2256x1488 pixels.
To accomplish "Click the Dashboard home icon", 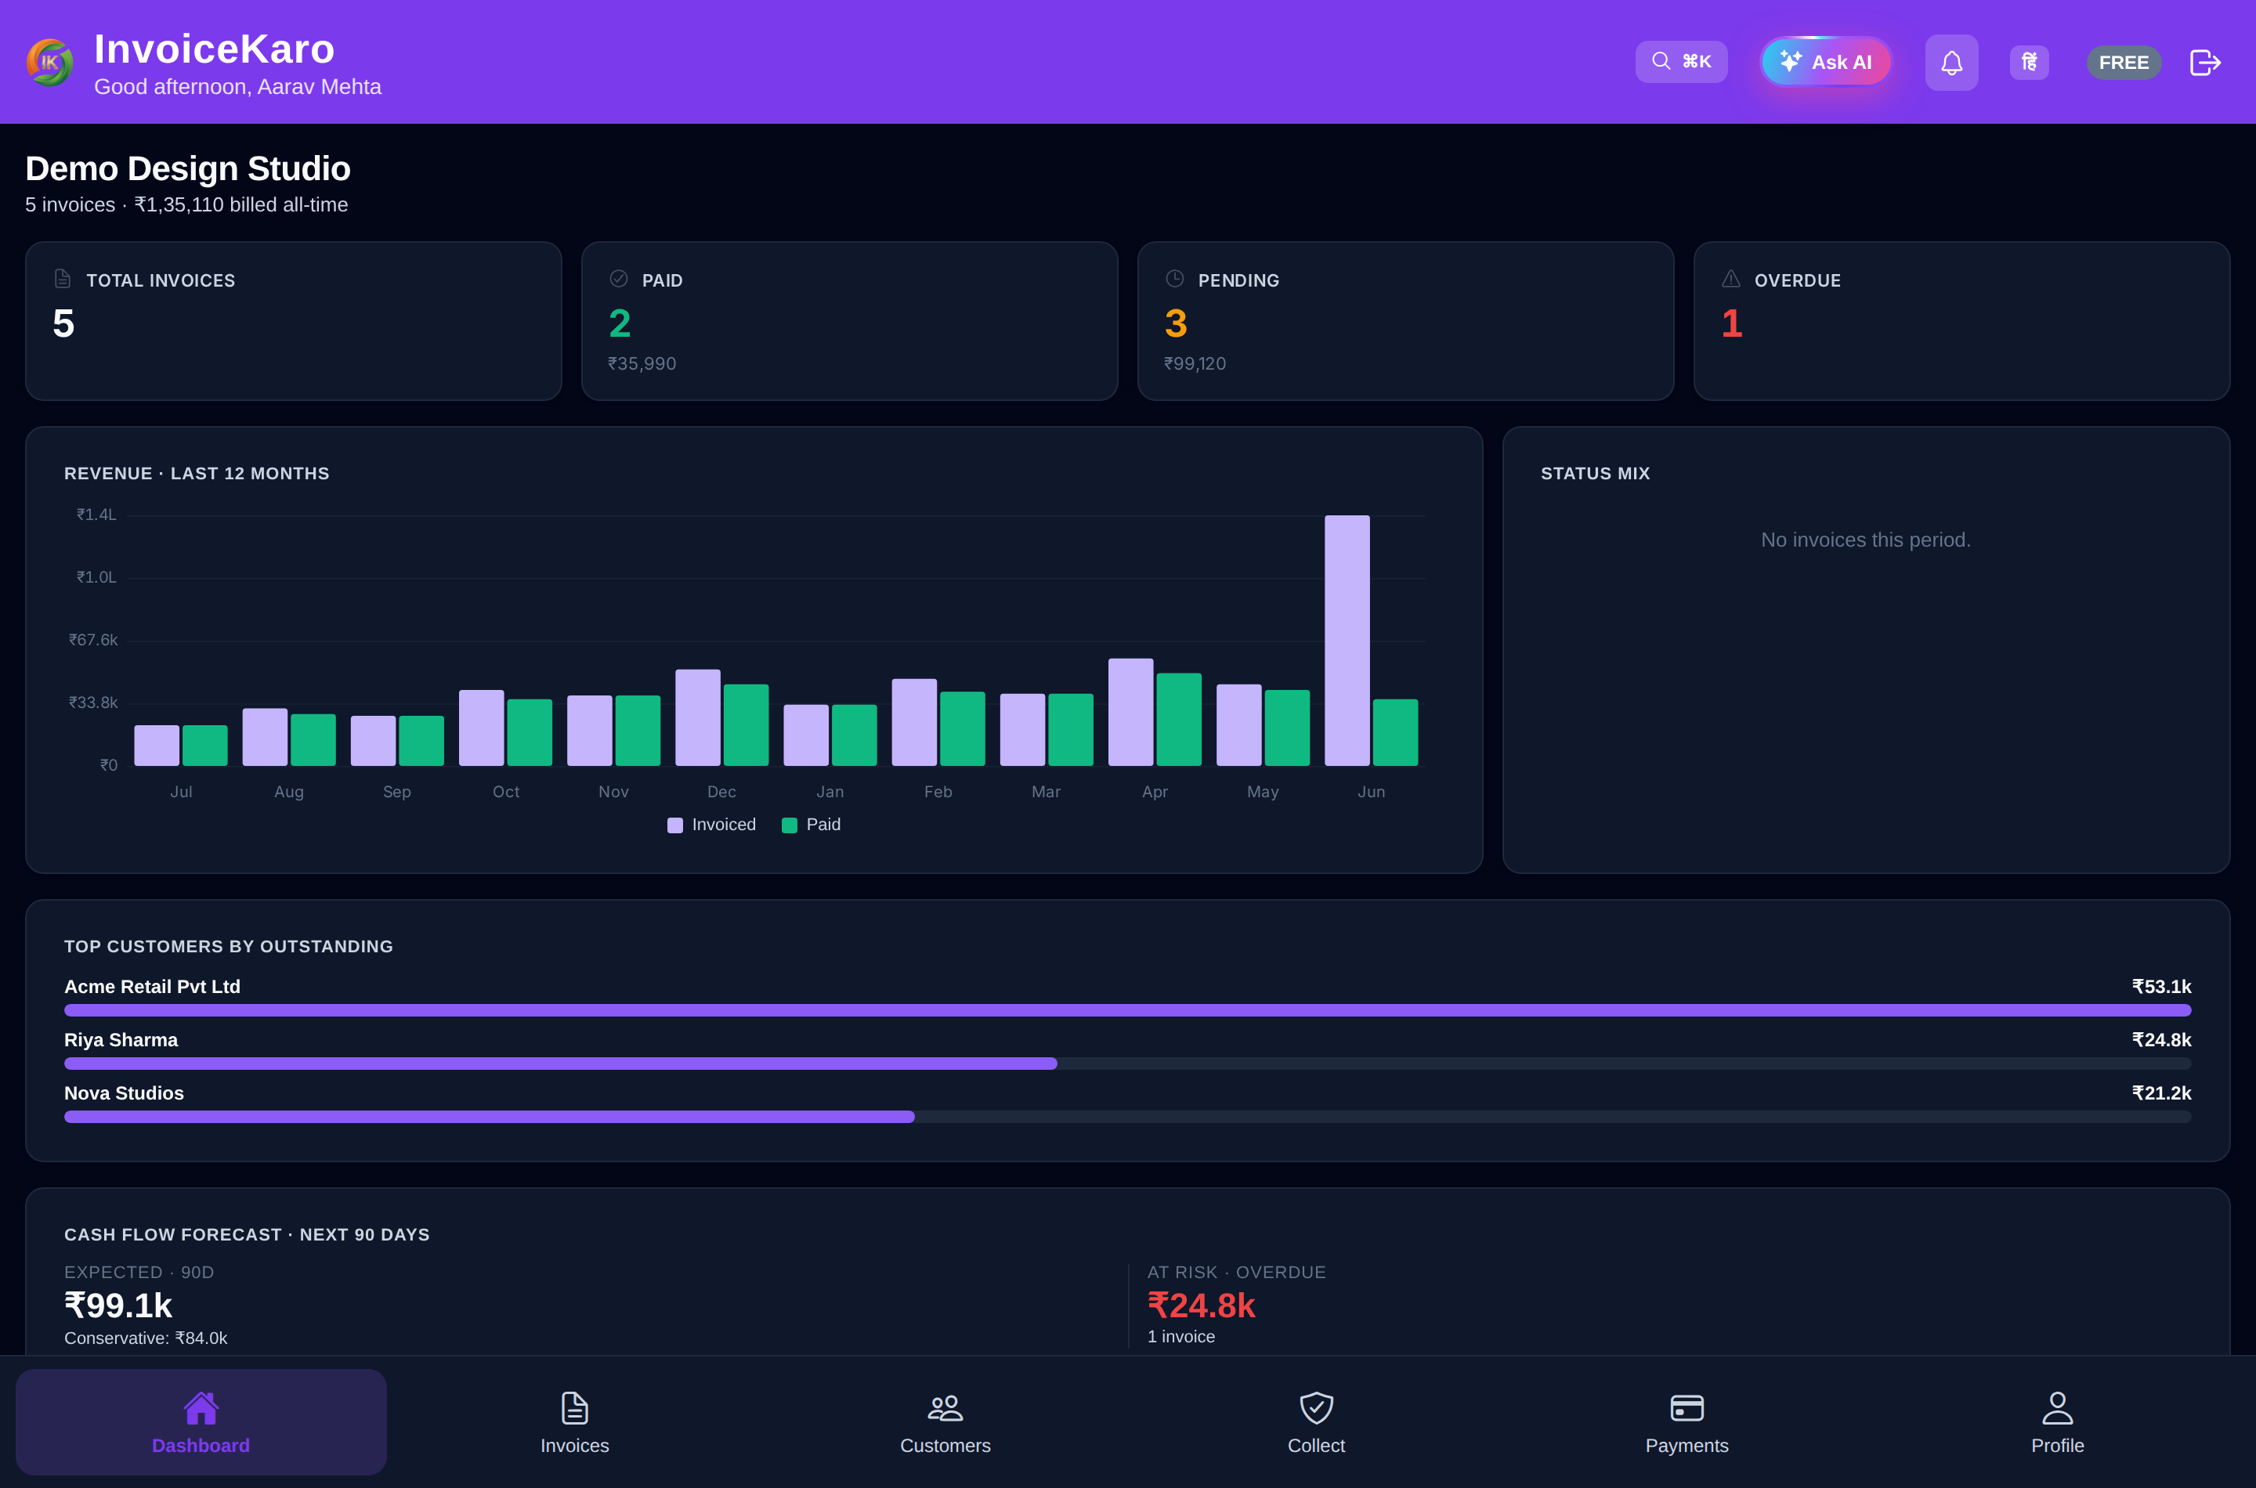I will tap(201, 1408).
